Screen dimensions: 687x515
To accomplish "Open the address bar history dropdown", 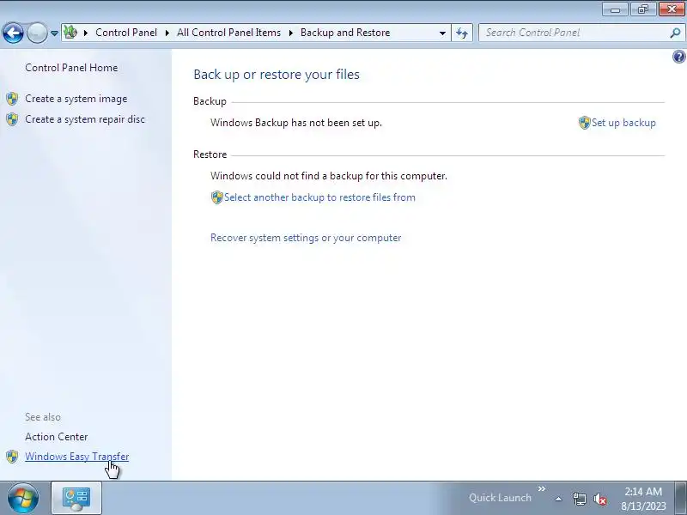I will tap(442, 33).
